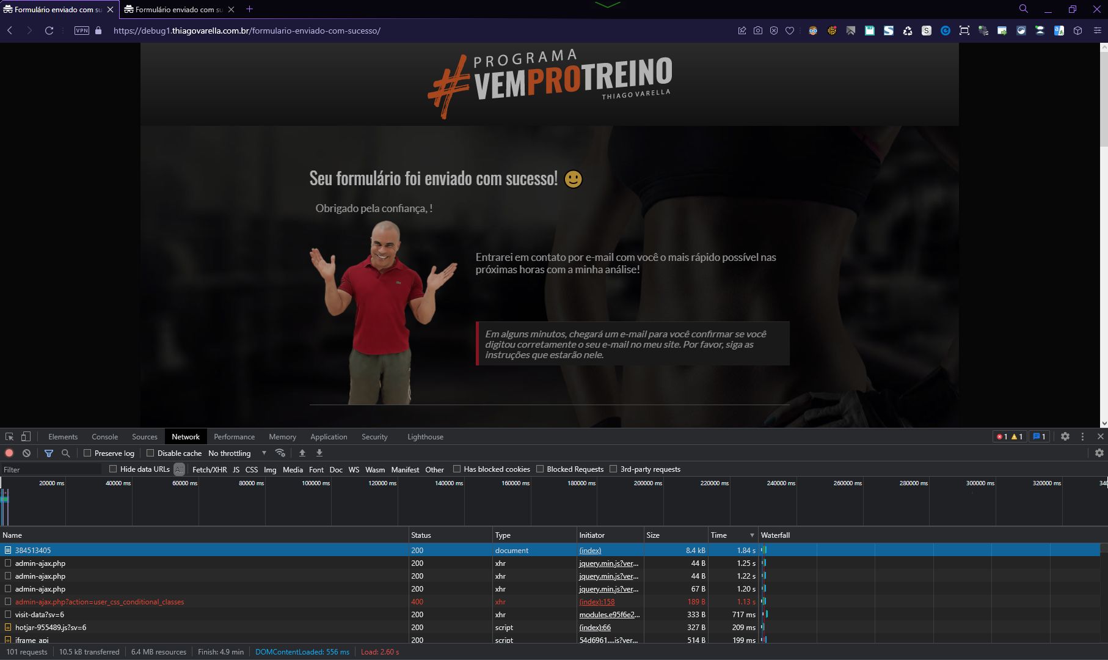Follow the (index):66 initiator link

pos(595,628)
